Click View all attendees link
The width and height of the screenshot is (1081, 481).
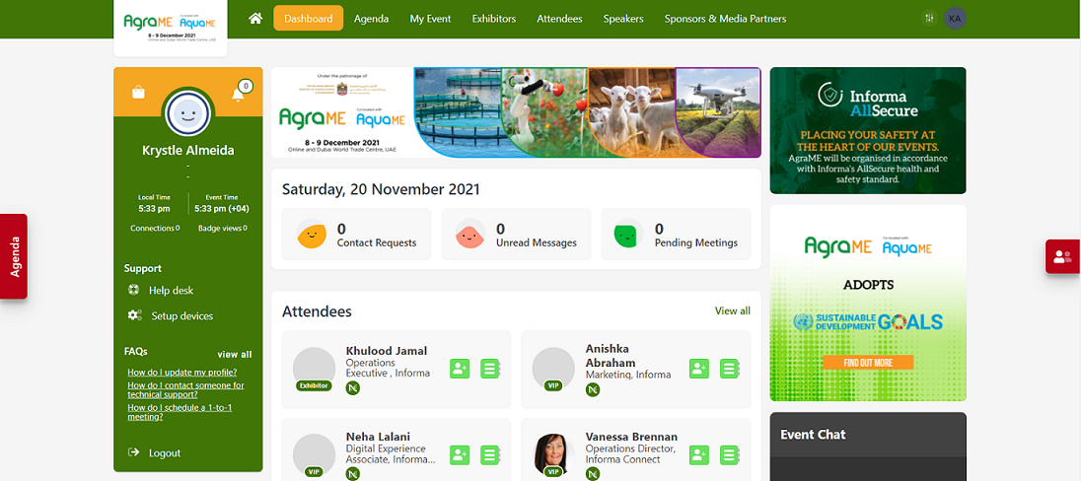(732, 310)
